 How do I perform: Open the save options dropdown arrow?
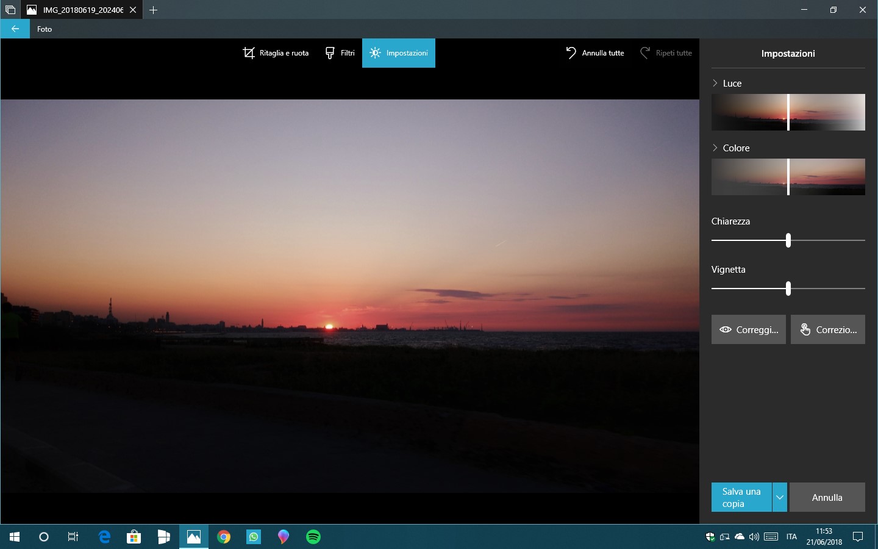click(780, 497)
